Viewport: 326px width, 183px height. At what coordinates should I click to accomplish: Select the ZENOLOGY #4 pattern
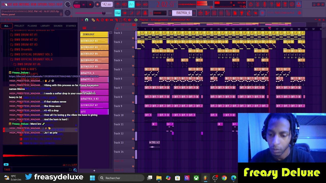tap(94, 54)
